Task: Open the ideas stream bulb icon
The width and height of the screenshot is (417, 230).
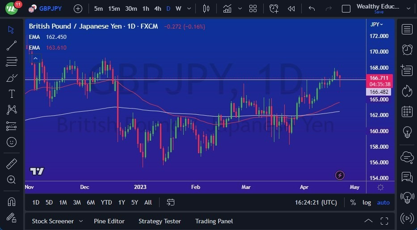Action: point(407,197)
